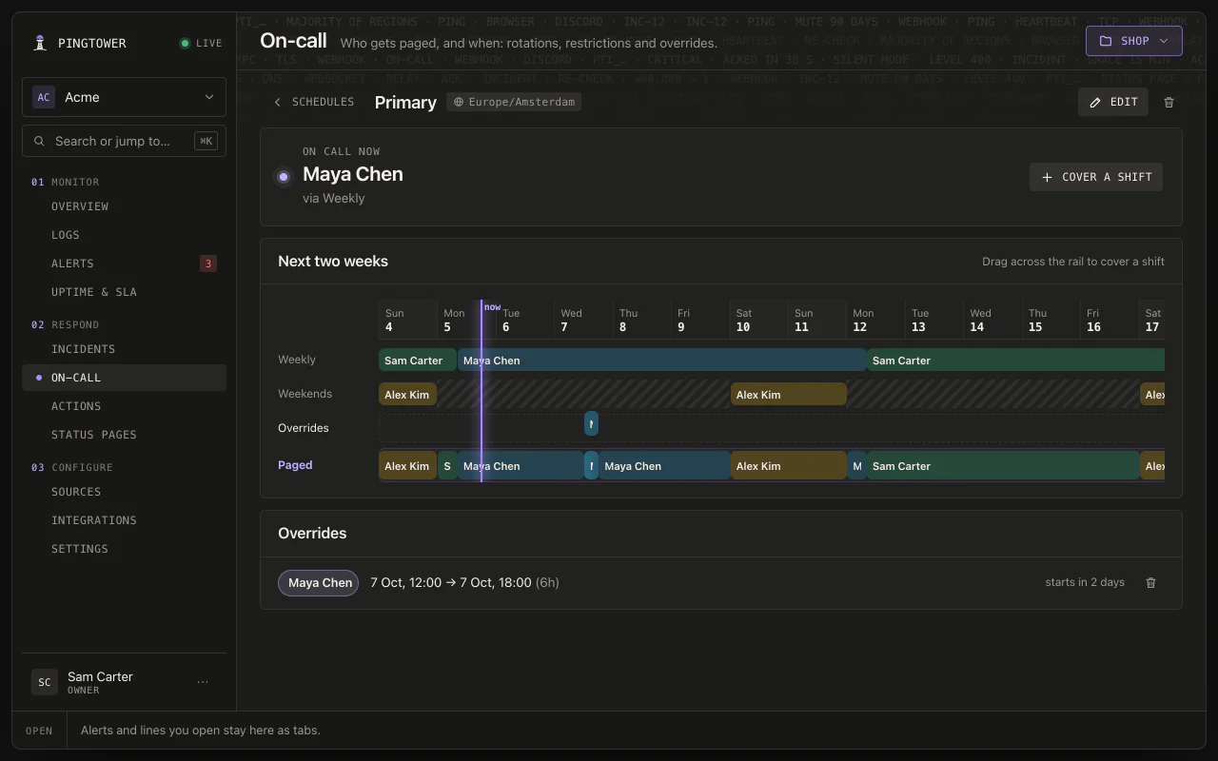Go back to Schedules list

point(314,102)
